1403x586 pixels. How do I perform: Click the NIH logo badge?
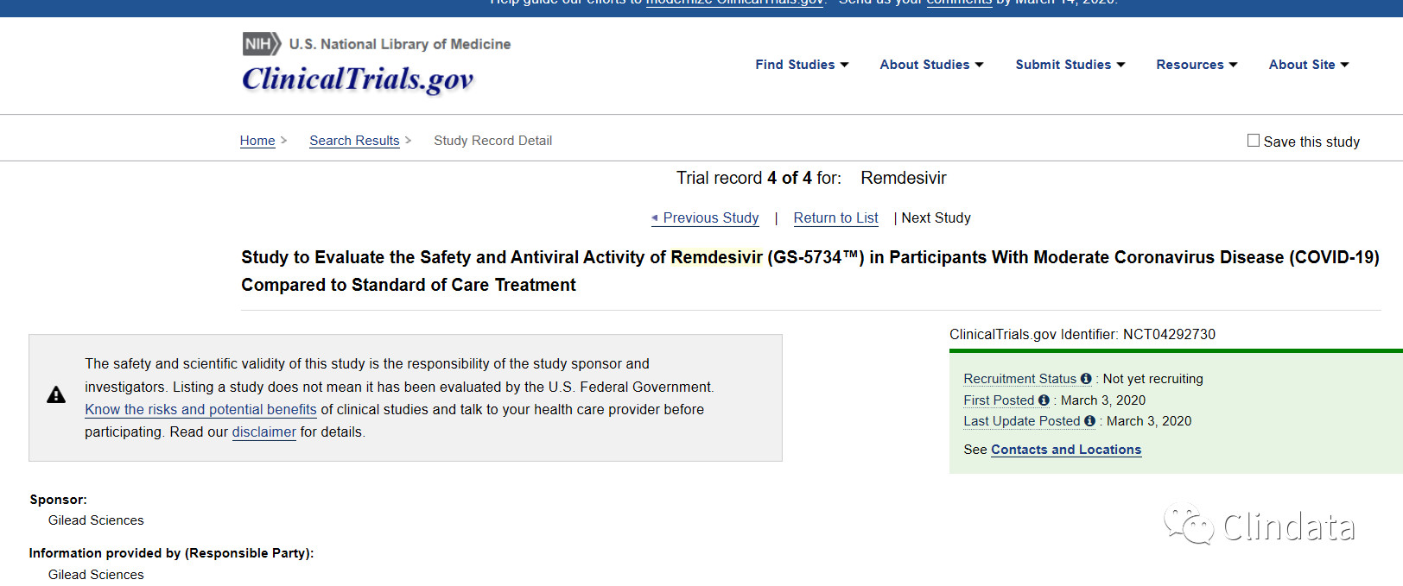click(x=261, y=44)
